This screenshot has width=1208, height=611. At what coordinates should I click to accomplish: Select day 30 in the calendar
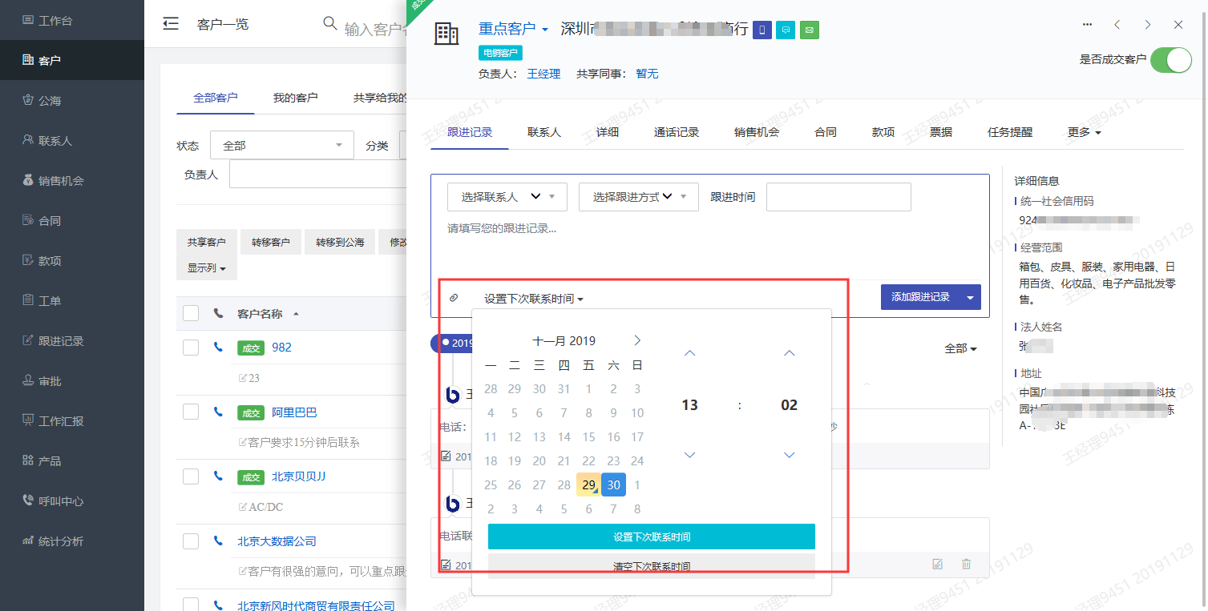click(x=613, y=484)
